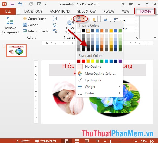Switch to the REVIEW tab
The height and width of the screenshot is (143, 158).
pyautogui.click(x=109, y=11)
